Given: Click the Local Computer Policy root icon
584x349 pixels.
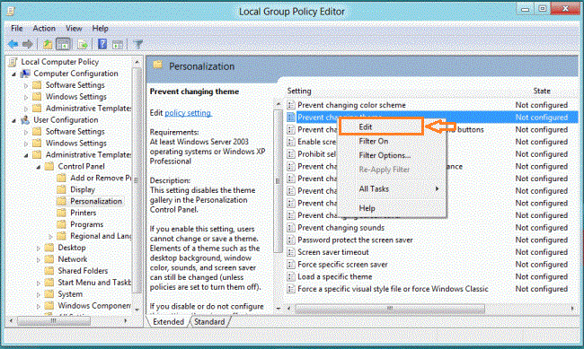Looking at the screenshot, I should [x=13, y=62].
